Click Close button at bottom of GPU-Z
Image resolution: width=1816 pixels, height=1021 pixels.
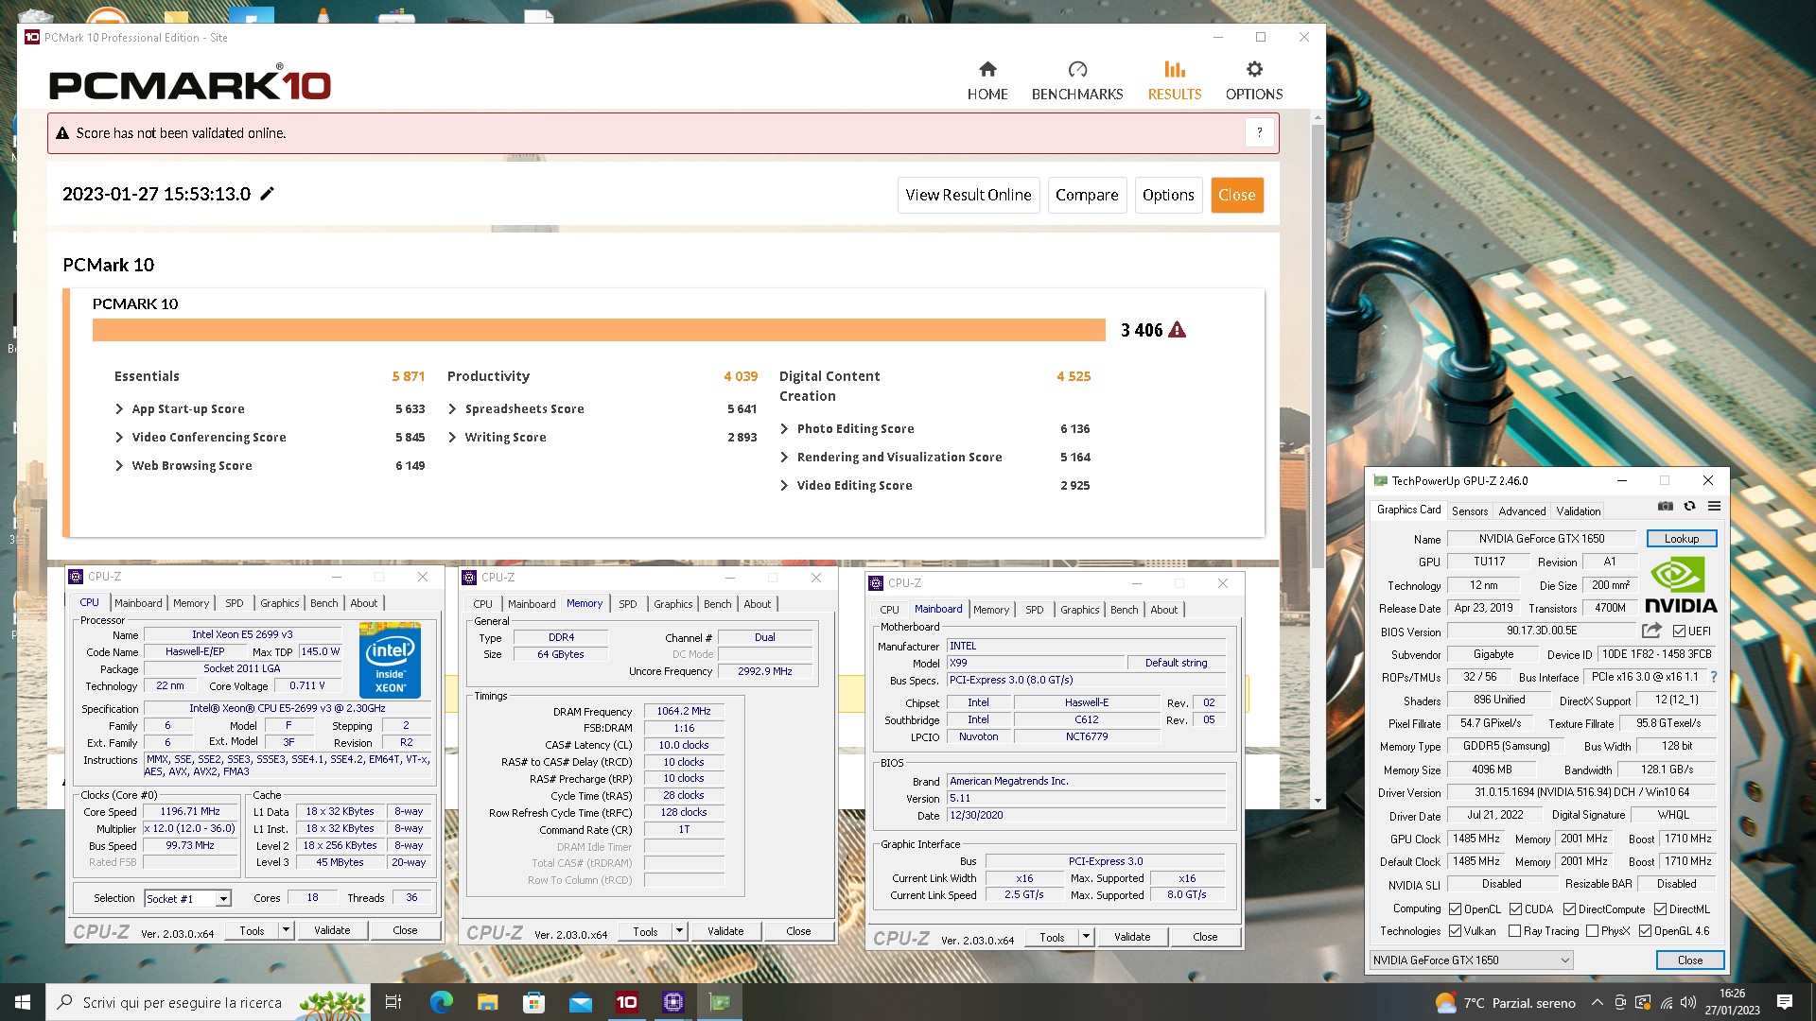point(1690,960)
